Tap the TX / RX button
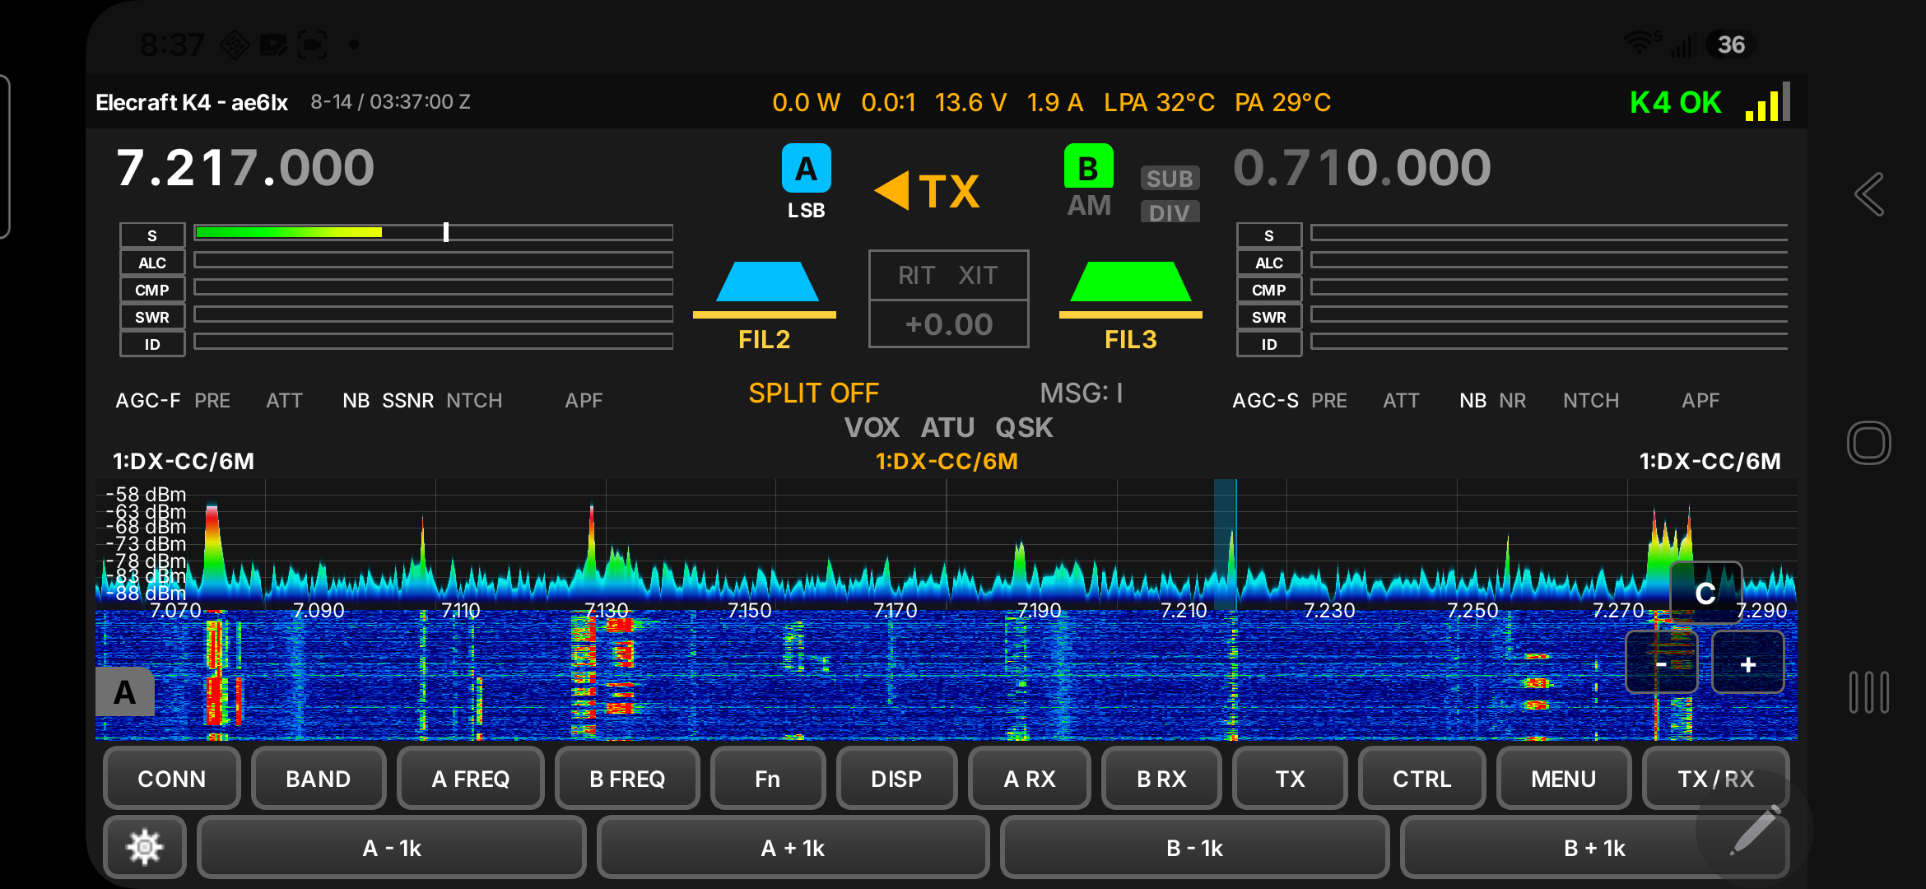 click(x=1715, y=779)
